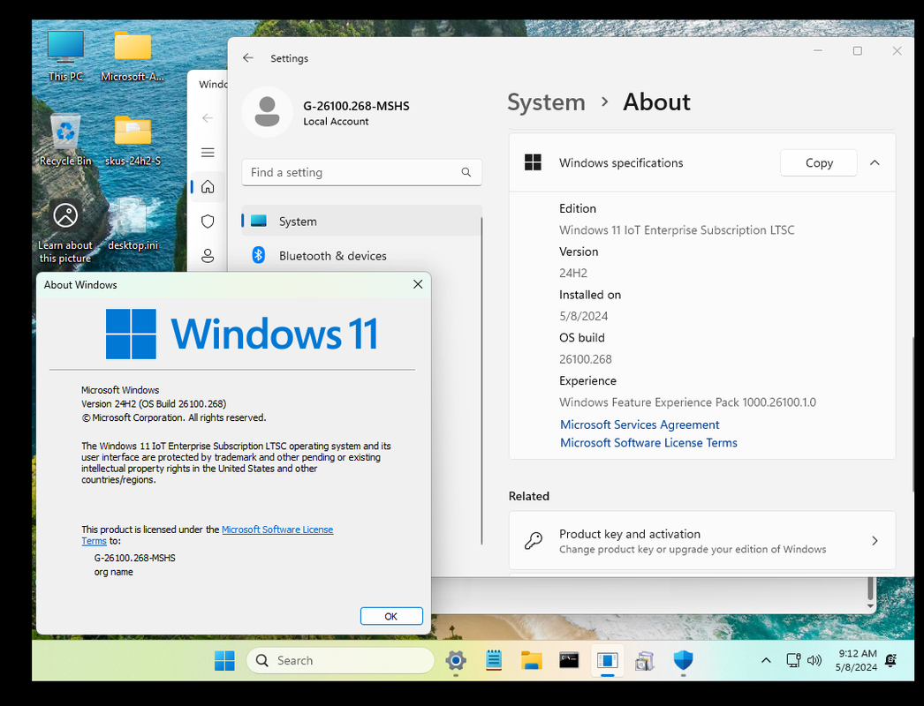
Task: Click Learn about this picture icon
Action: point(65,231)
